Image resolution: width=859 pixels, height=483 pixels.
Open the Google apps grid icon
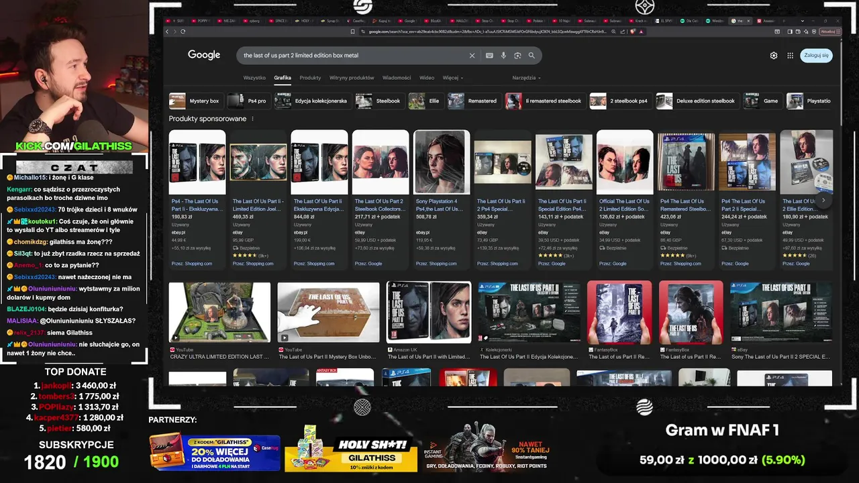[791, 56]
